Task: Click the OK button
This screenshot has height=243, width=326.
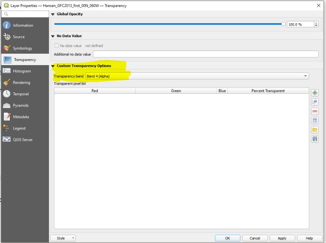Action: coord(227,238)
